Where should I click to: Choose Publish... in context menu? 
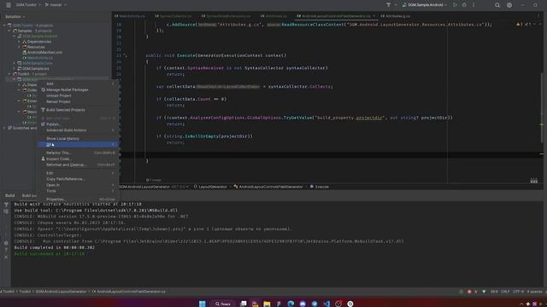tap(78, 124)
